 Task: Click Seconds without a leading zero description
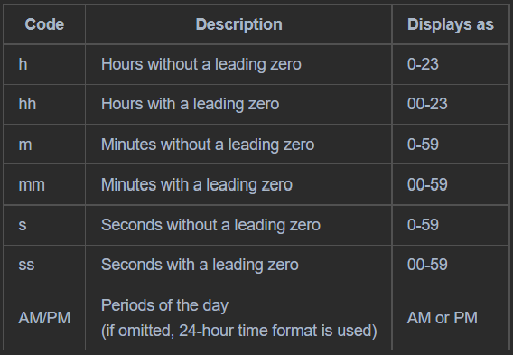[x=210, y=225]
